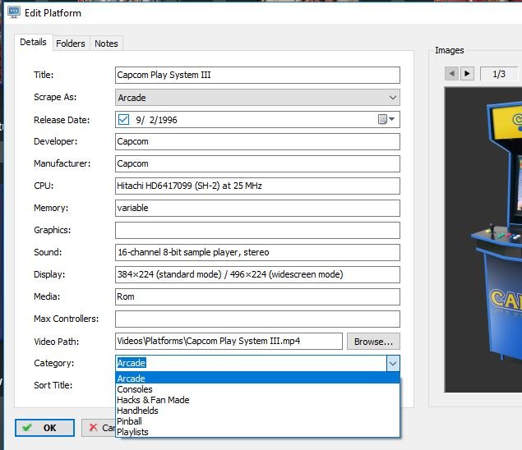This screenshot has width=522, height=450.
Task: Switch to the Details tab
Action: pyautogui.click(x=33, y=42)
